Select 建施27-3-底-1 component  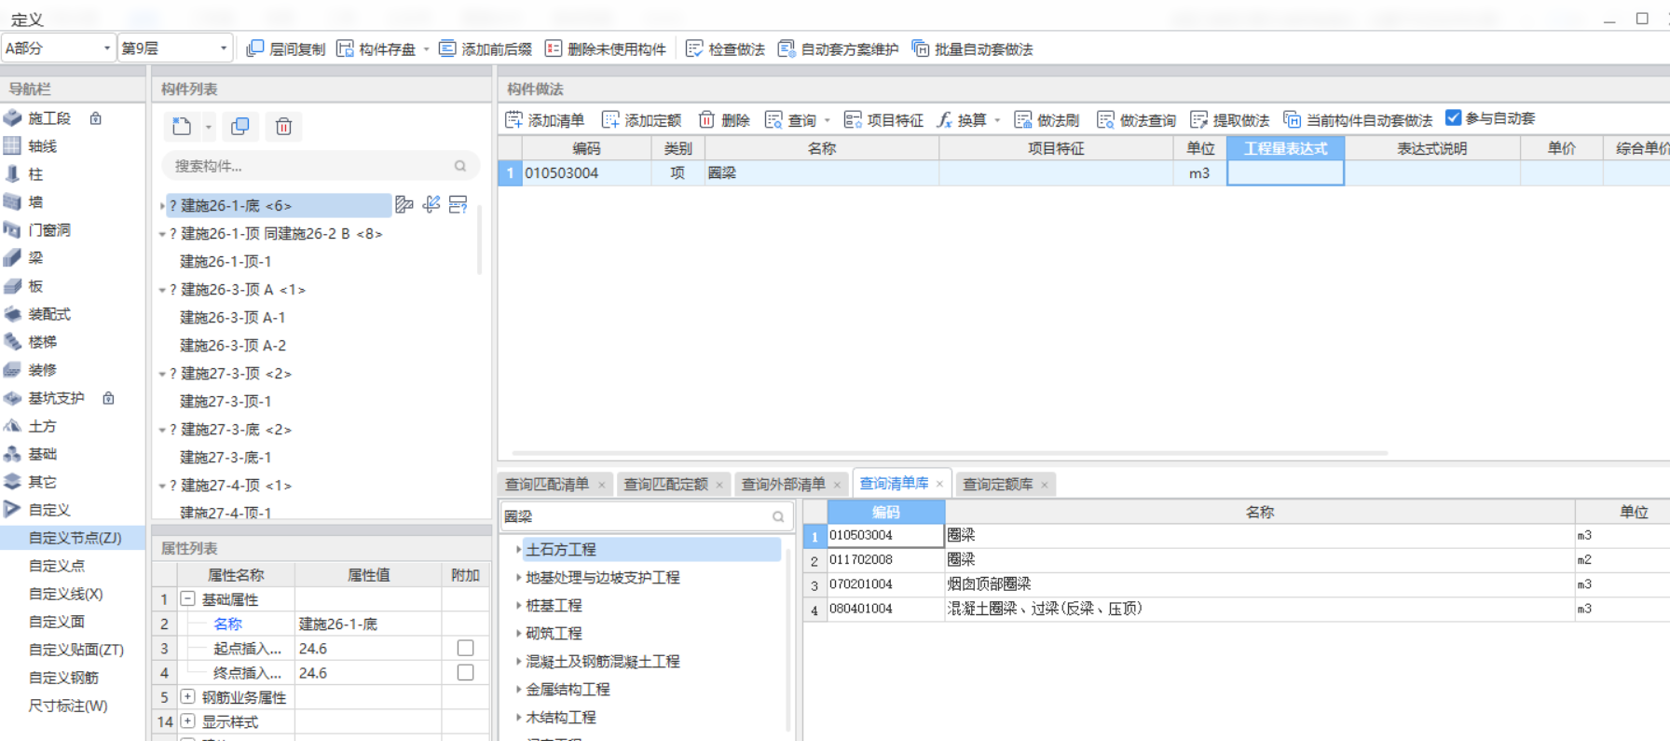pos(226,458)
